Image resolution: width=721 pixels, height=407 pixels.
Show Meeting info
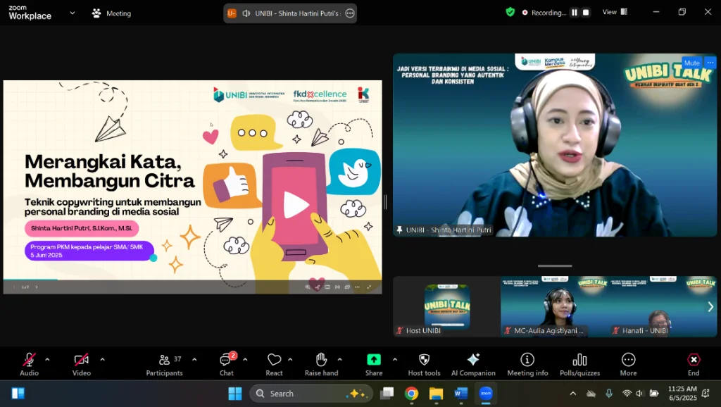pyautogui.click(x=527, y=364)
